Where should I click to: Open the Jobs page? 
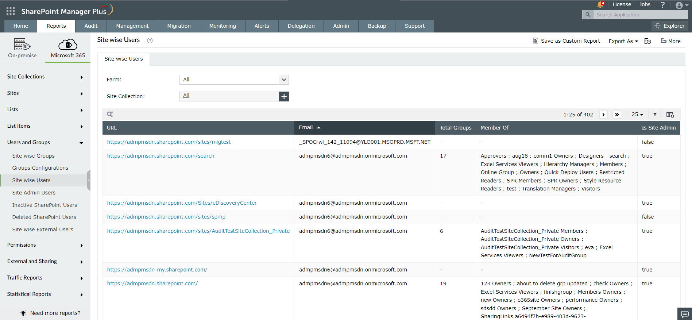point(645,4)
